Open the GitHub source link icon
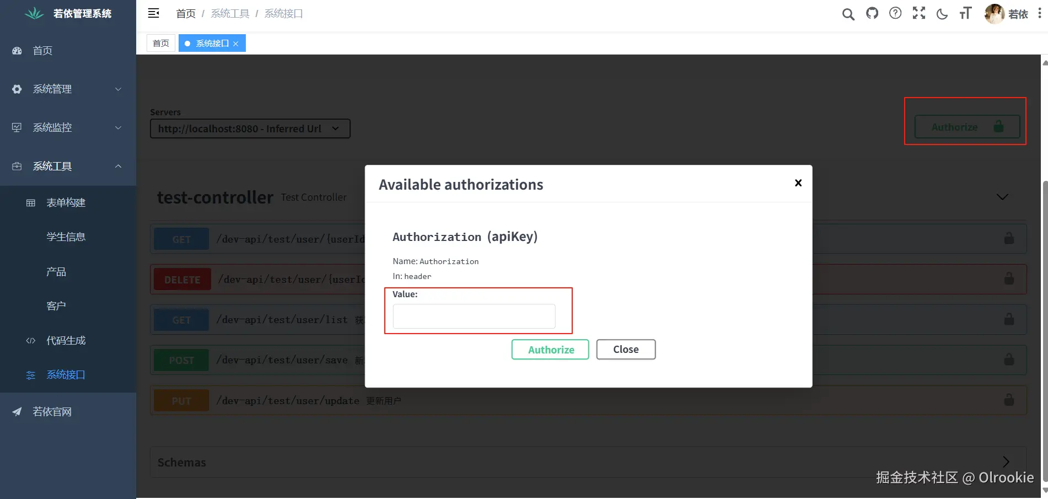 click(872, 13)
